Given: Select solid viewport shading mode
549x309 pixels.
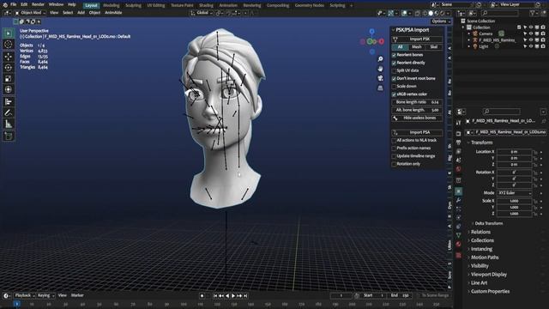Looking at the screenshot, I should [x=431, y=13].
